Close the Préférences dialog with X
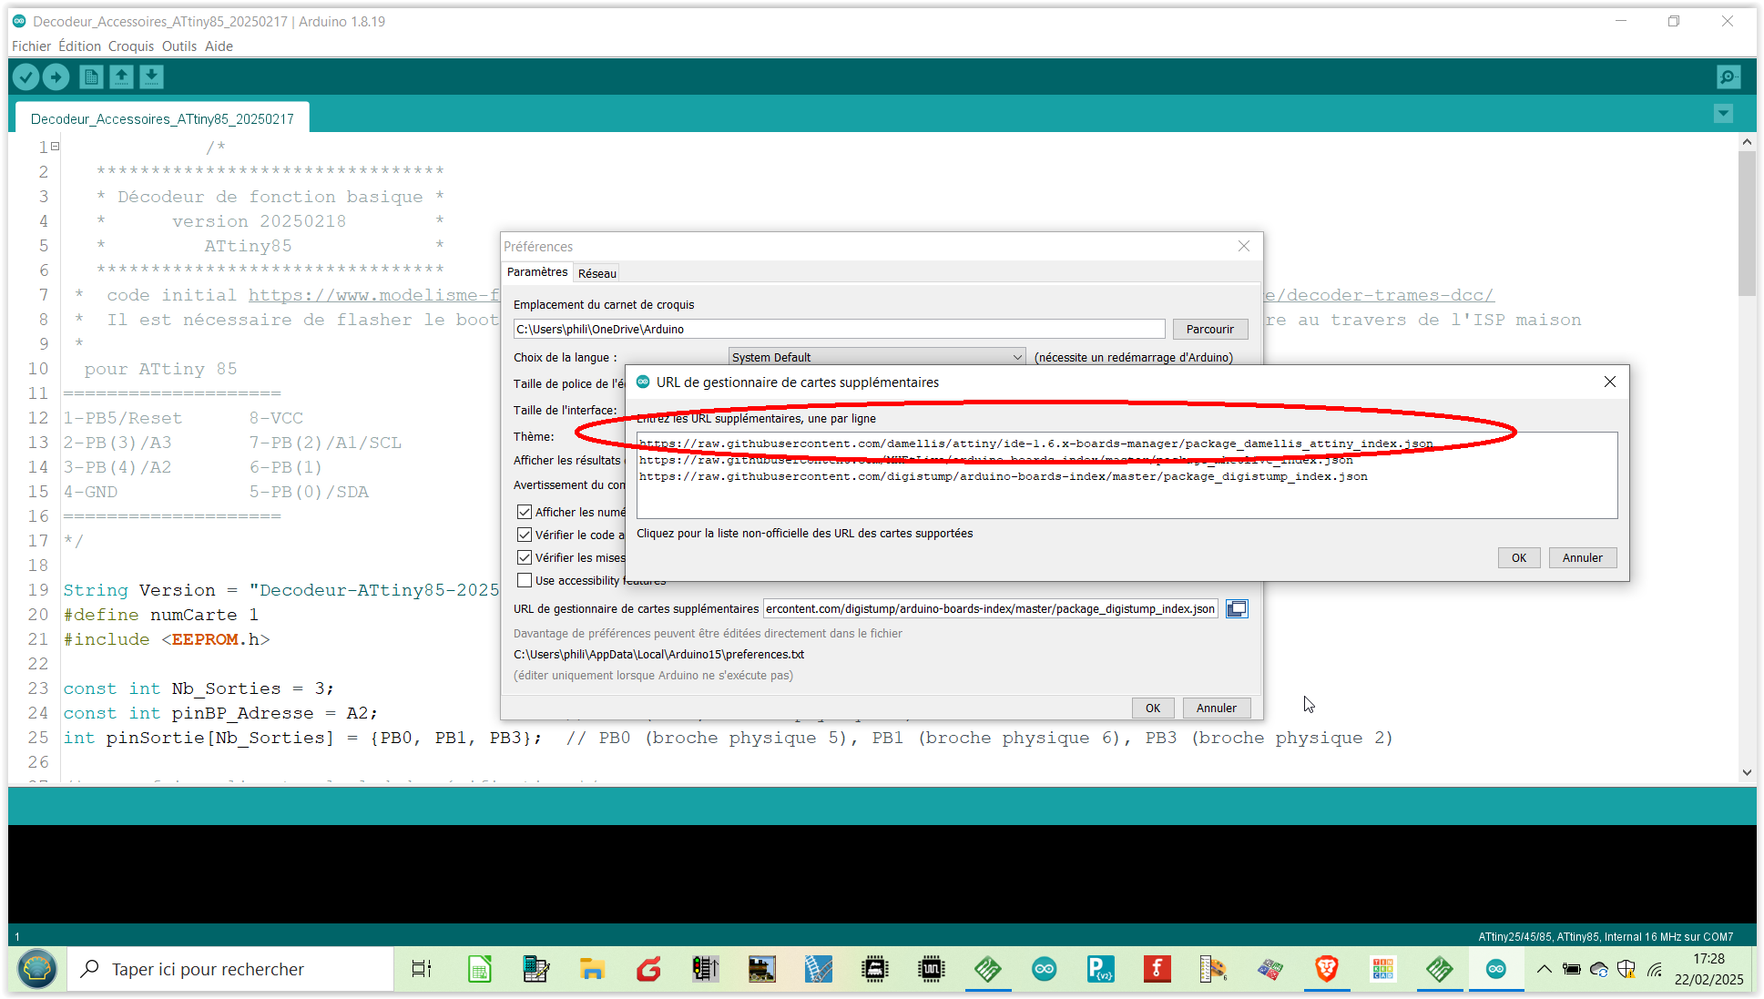Viewport: 1764px width, 999px height. (x=1244, y=246)
